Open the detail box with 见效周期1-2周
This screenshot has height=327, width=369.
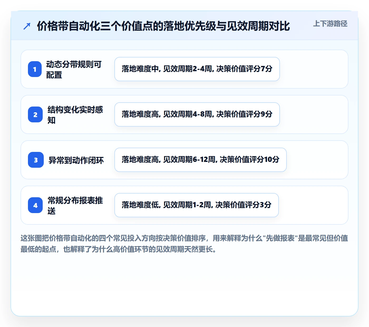pyautogui.click(x=197, y=205)
